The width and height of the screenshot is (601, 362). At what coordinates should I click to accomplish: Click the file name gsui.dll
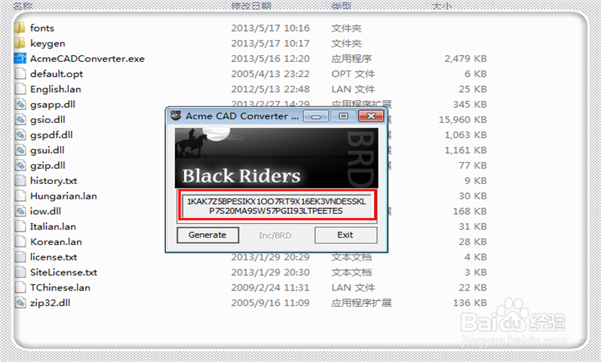[x=48, y=150]
